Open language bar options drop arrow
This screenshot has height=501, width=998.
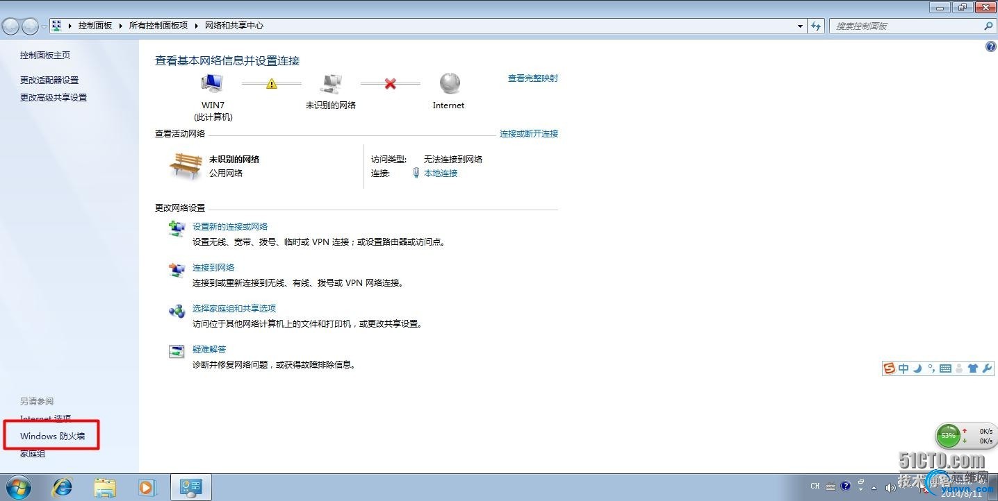coord(860,490)
